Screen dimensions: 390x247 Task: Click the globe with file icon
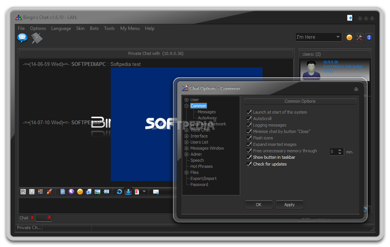pyautogui.click(x=88, y=192)
